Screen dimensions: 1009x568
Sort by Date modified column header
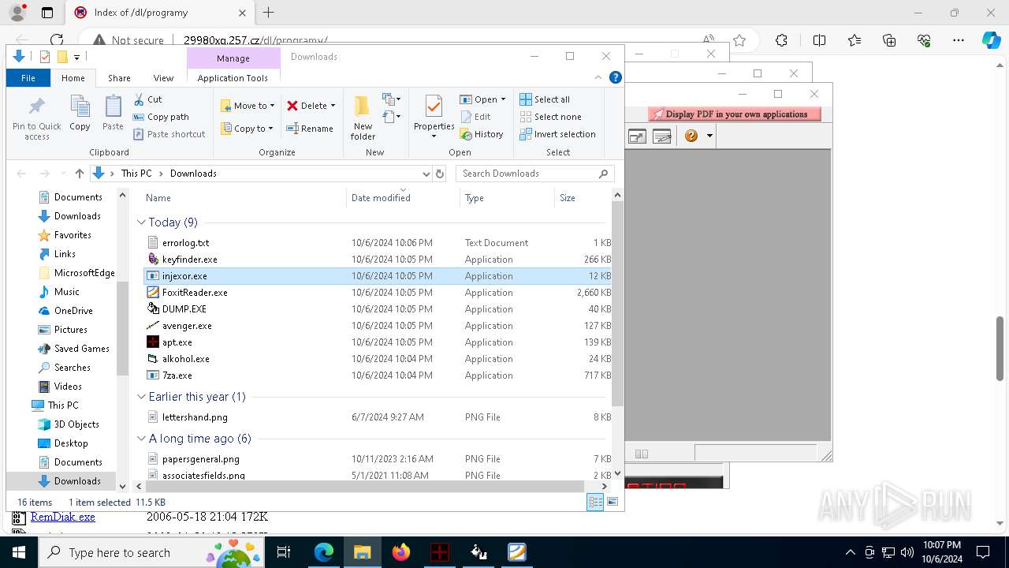tap(402, 198)
